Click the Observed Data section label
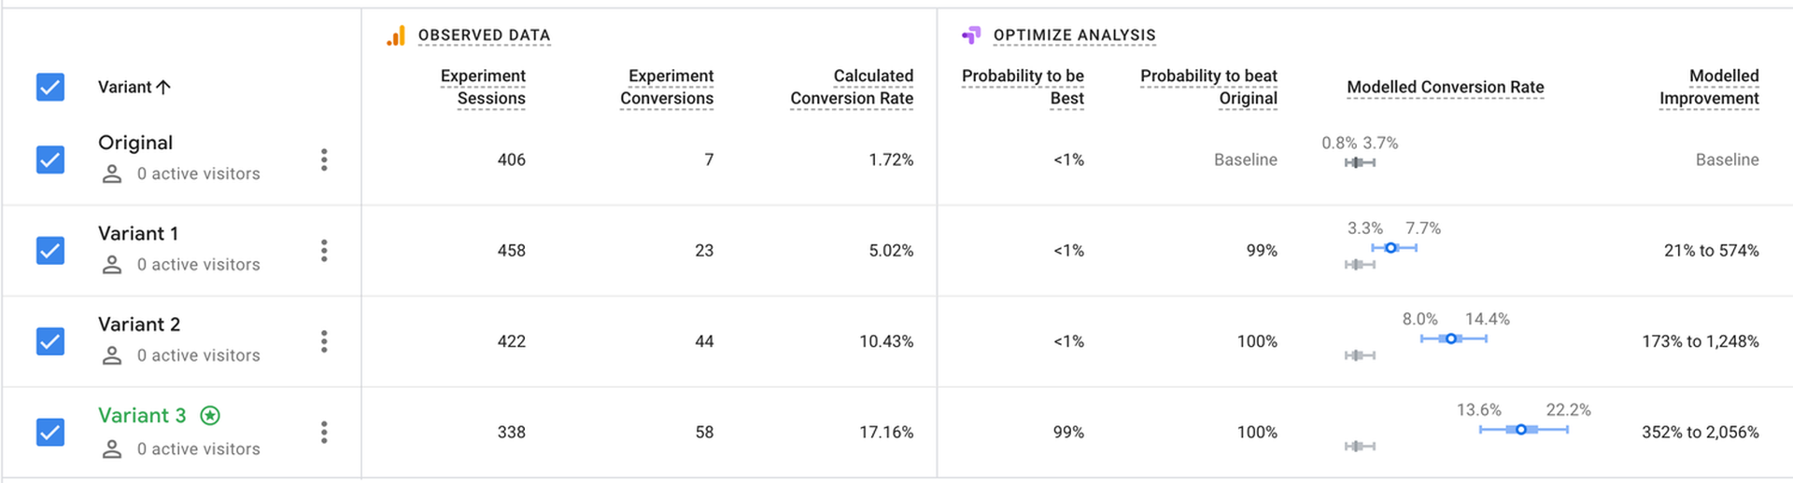Image resolution: width=1793 pixels, height=483 pixels. pyautogui.click(x=484, y=35)
